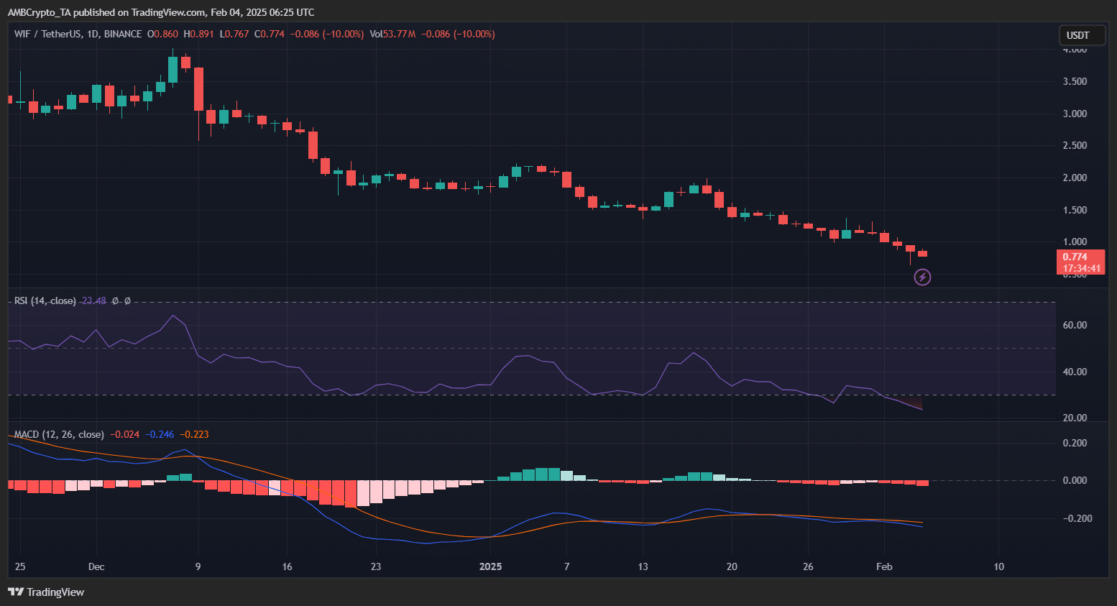Click the 60.00 level on RSI scale

(x=1075, y=325)
